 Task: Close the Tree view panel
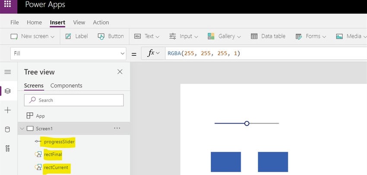tap(120, 72)
